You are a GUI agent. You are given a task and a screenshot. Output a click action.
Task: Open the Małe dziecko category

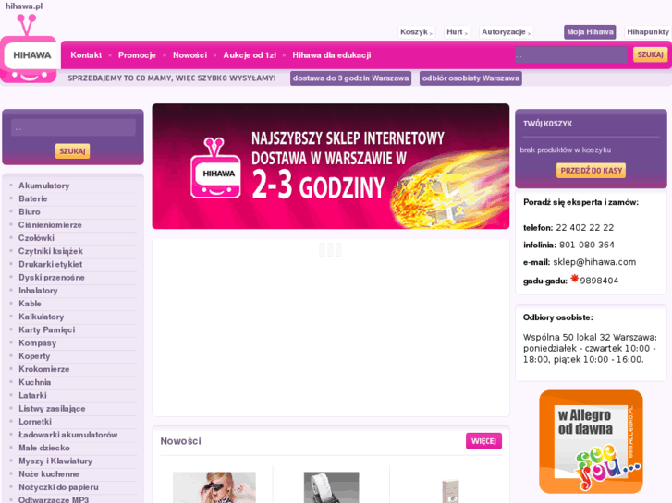pos(44,448)
